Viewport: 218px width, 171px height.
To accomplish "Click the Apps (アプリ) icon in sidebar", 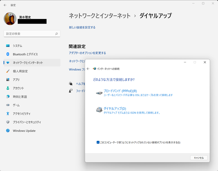I will pos(8,80).
